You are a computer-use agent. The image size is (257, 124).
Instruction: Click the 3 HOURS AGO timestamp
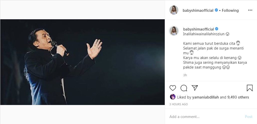click(x=178, y=104)
